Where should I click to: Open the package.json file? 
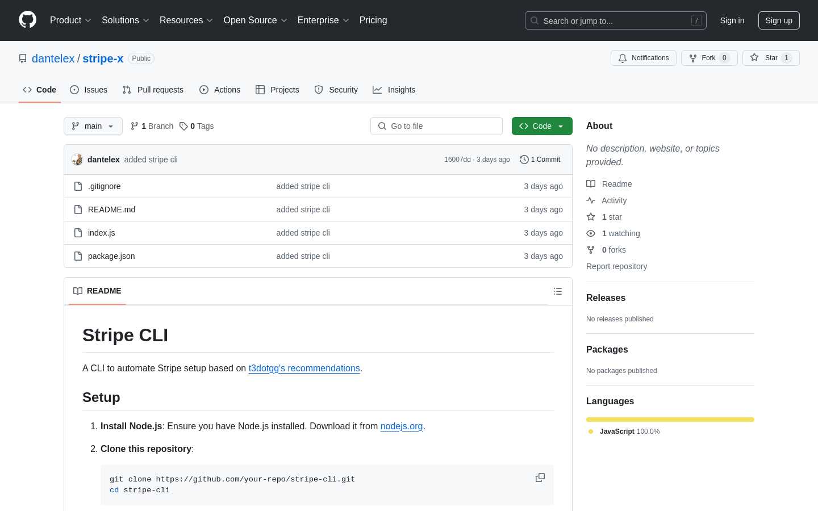tap(111, 256)
